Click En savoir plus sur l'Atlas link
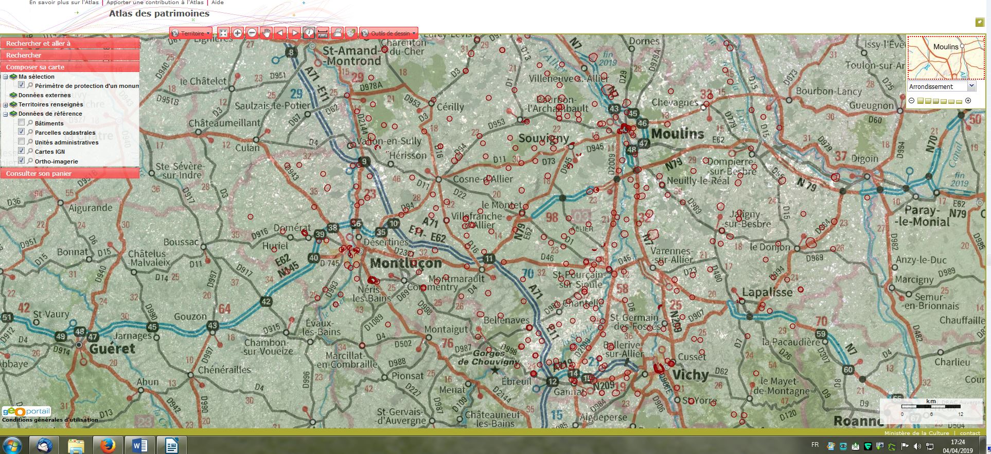The height and width of the screenshot is (454, 991). point(65,3)
